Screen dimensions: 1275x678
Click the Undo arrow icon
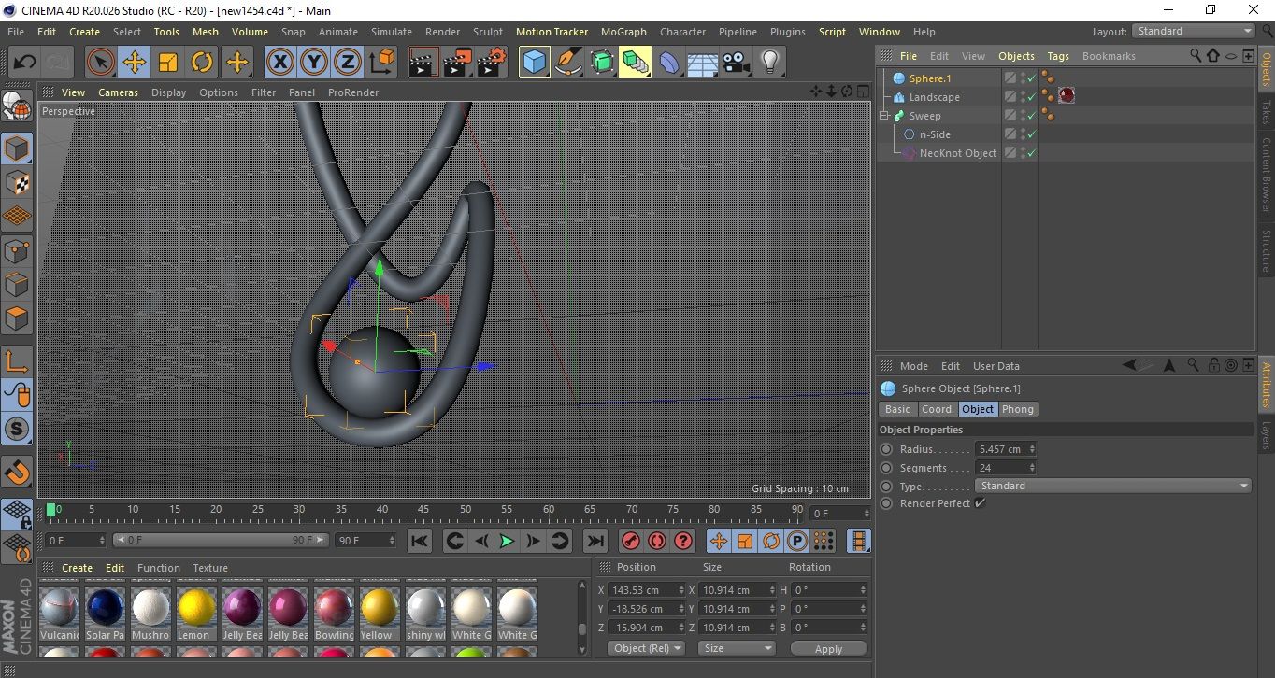click(24, 63)
